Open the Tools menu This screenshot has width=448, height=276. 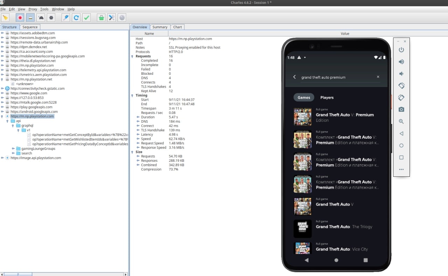click(x=44, y=9)
